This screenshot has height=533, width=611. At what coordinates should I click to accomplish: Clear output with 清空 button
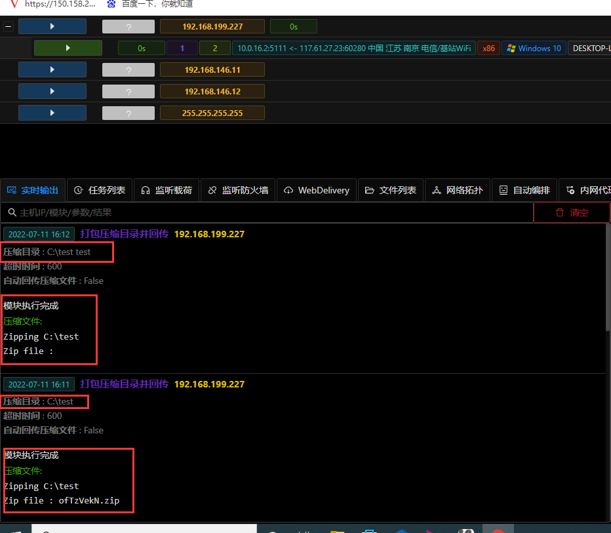click(572, 212)
